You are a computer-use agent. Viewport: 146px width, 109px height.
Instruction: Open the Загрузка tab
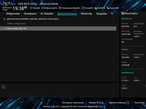pos(101,14)
